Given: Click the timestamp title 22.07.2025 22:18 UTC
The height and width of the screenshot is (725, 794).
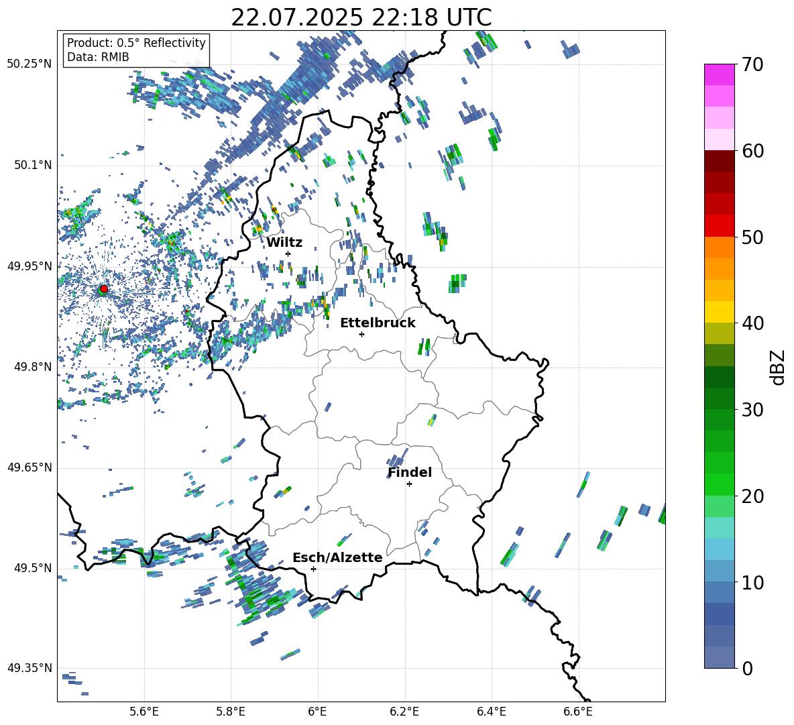Looking at the screenshot, I should [361, 17].
